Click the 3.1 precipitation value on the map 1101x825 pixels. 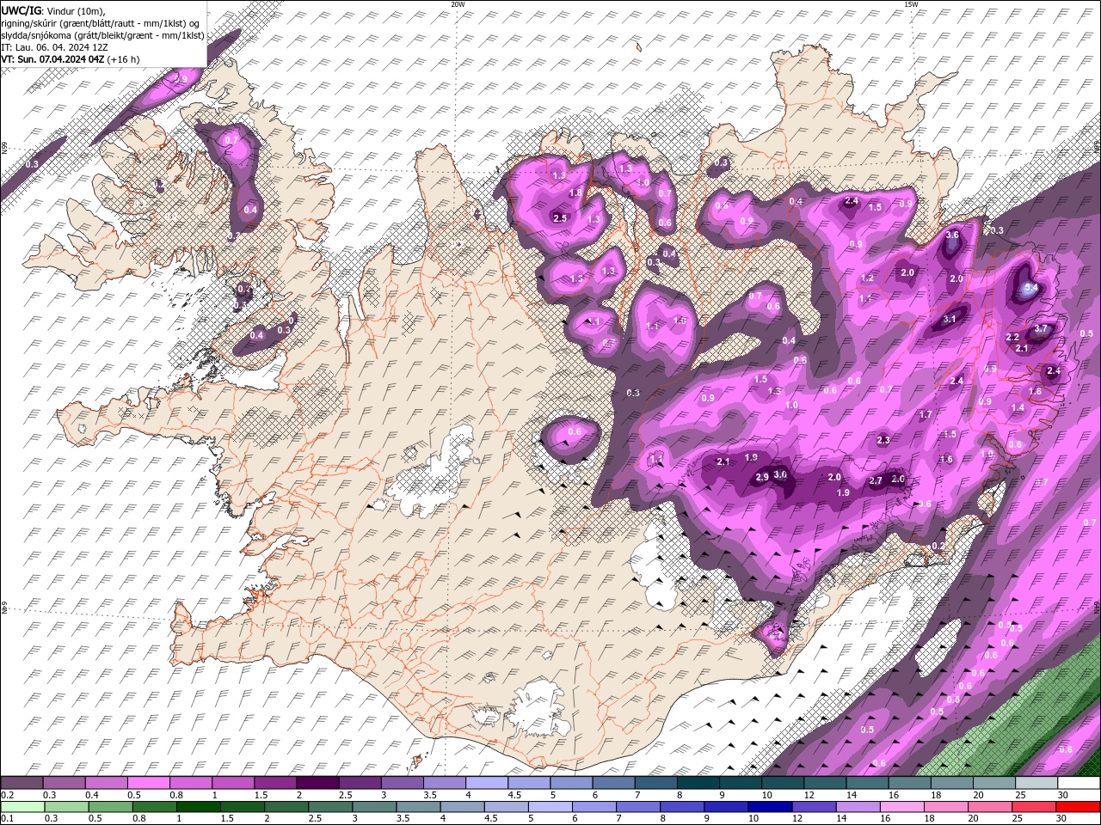click(x=950, y=319)
